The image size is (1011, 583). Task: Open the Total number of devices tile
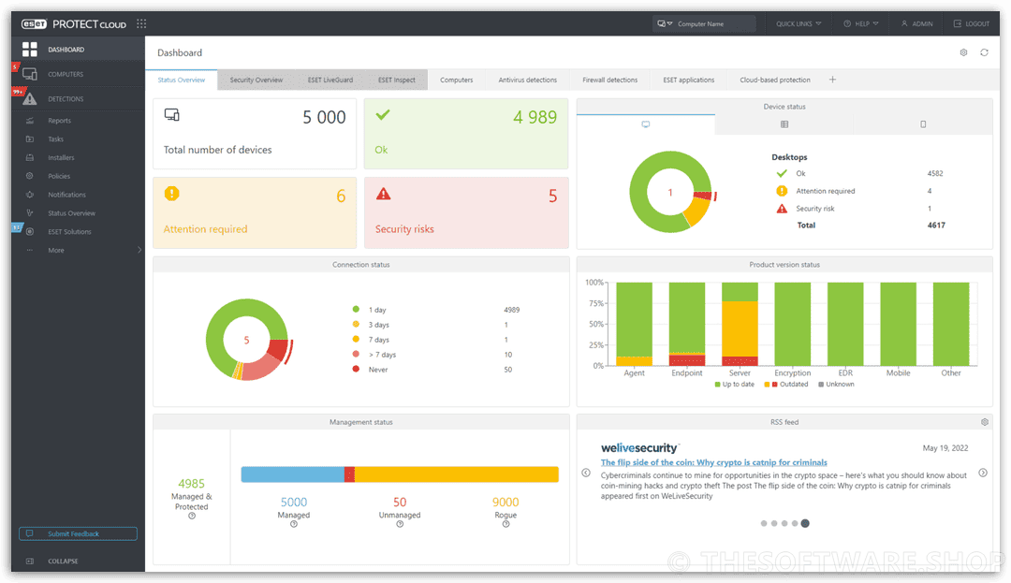click(255, 134)
